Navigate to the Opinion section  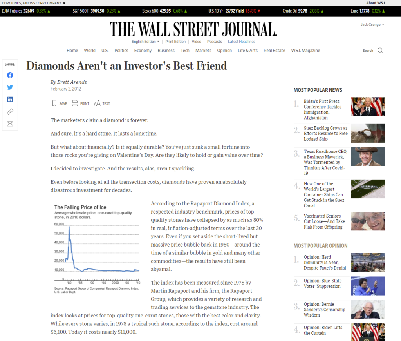(x=224, y=51)
